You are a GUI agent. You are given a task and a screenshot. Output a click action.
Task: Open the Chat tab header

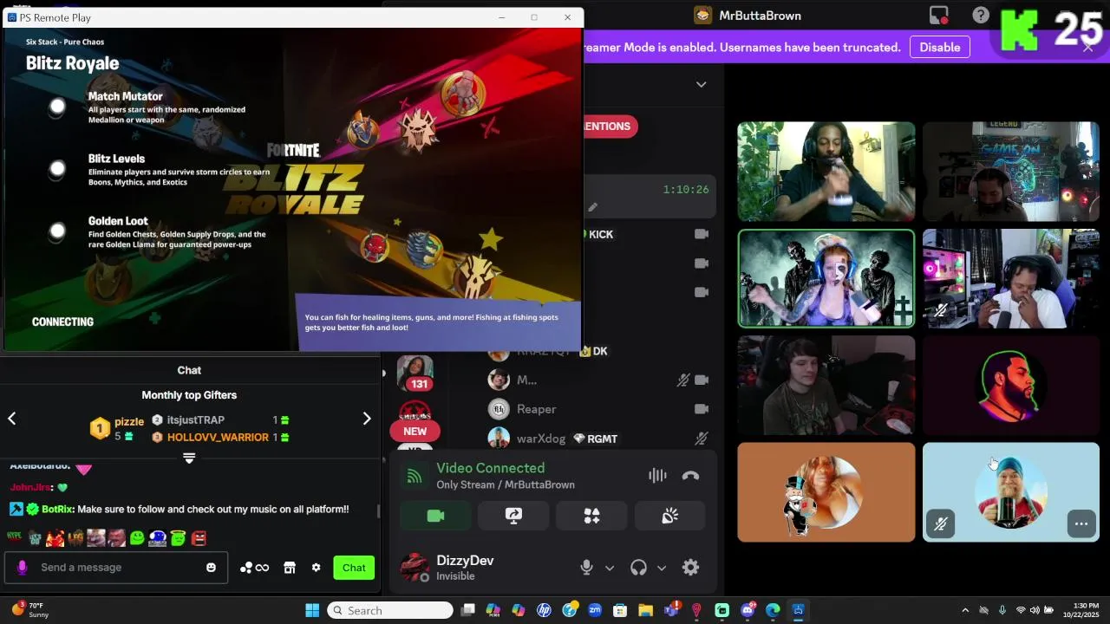point(189,370)
